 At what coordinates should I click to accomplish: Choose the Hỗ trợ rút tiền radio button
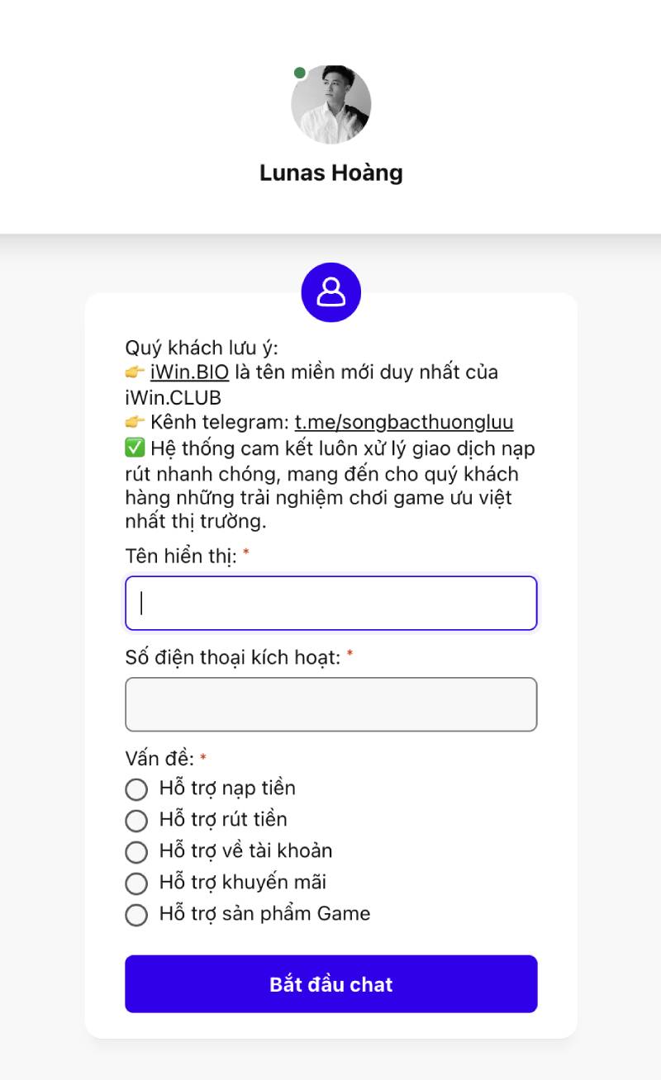pos(136,821)
